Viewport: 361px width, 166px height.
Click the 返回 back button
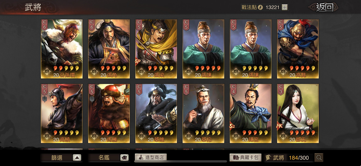(x=325, y=7)
